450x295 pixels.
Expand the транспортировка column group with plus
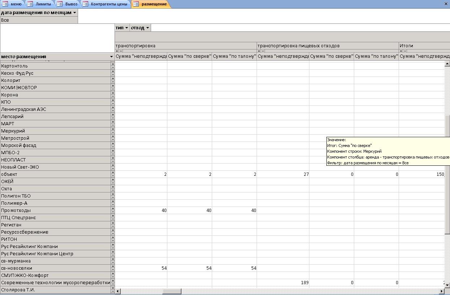(117, 51)
